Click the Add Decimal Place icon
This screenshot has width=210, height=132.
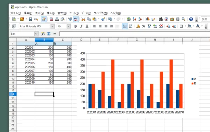[155, 26]
